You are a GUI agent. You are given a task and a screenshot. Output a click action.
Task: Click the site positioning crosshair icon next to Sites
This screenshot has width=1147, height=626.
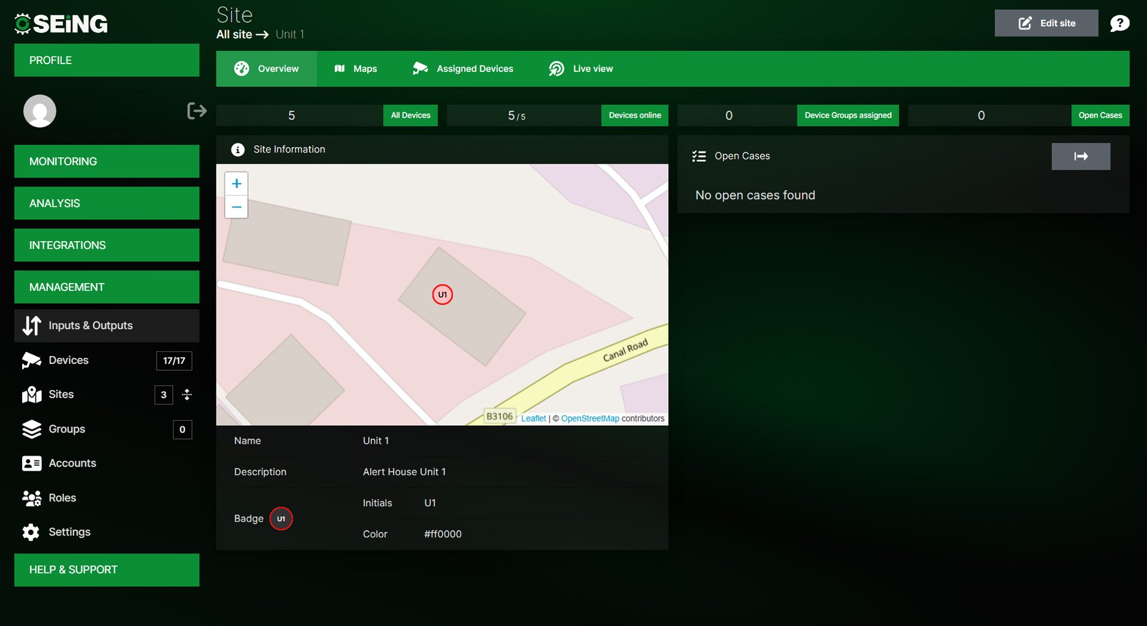[x=187, y=395]
